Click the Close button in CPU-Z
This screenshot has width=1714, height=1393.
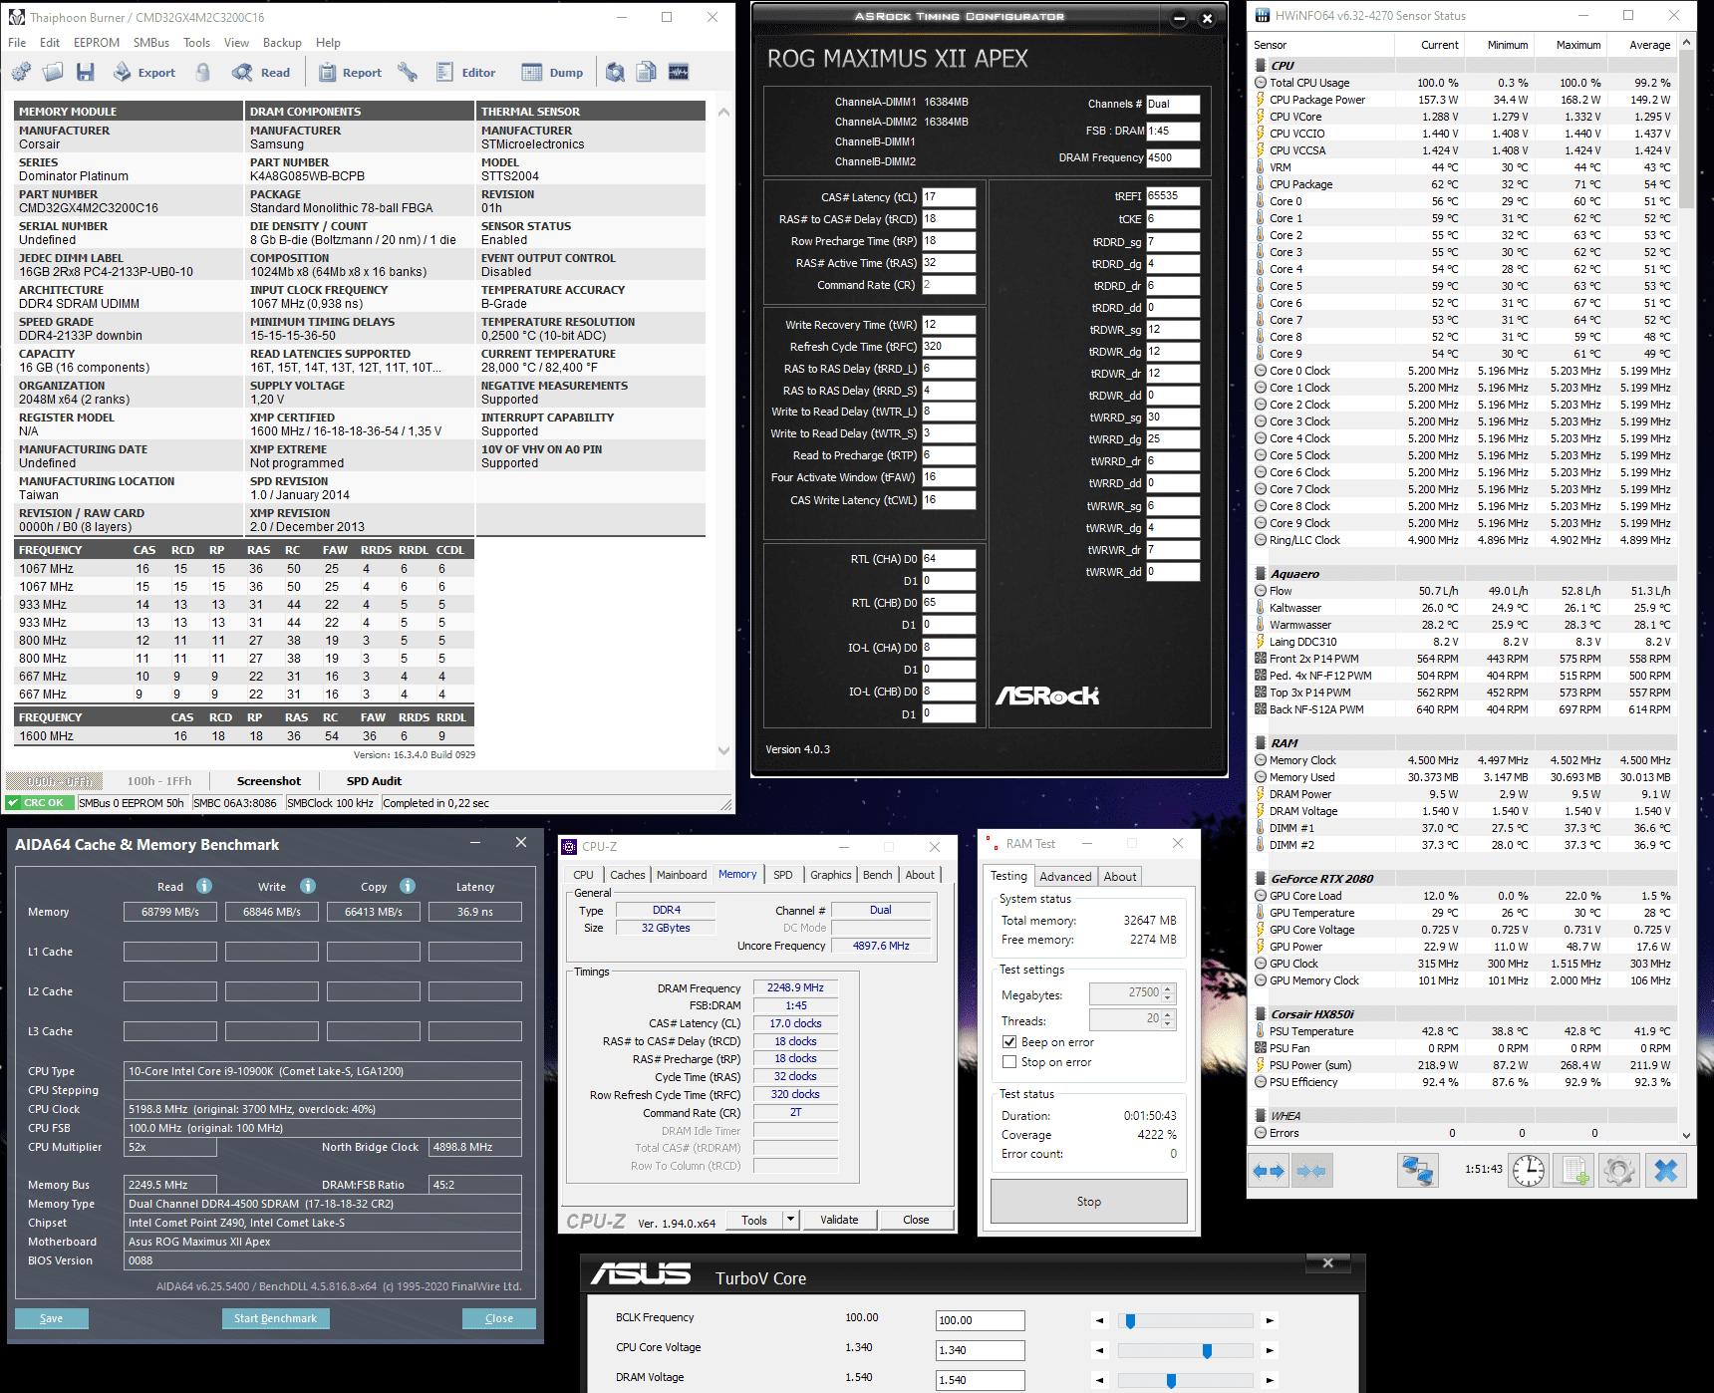click(916, 1220)
